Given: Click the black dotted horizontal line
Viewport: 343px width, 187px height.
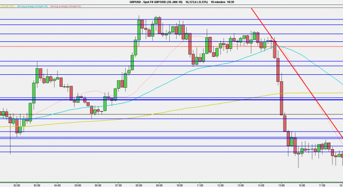Looking at the screenshot, I should click(171, 114).
